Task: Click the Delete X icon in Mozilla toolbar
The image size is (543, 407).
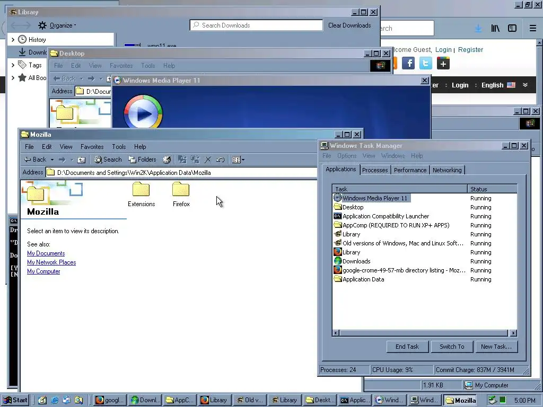Action: click(208, 160)
